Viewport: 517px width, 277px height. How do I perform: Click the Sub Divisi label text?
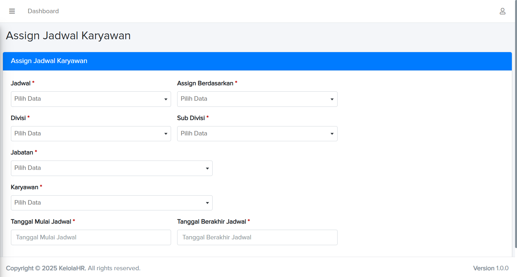click(x=191, y=118)
